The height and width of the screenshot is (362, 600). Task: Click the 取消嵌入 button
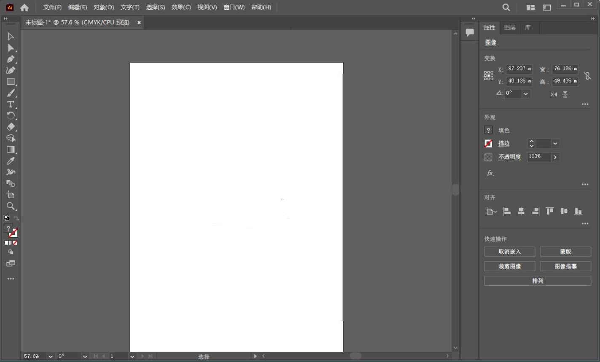tap(510, 252)
